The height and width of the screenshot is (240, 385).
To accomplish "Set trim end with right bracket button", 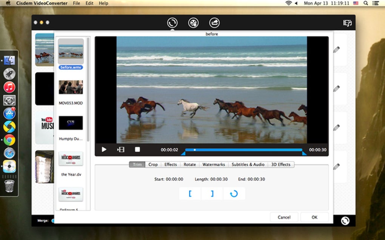I will pos(212,194).
